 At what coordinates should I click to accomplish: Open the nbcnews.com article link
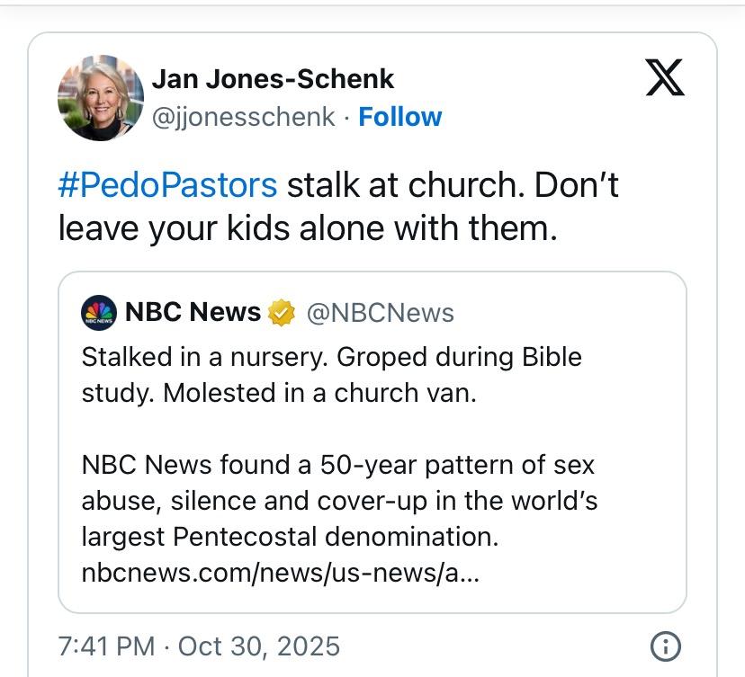click(x=280, y=572)
